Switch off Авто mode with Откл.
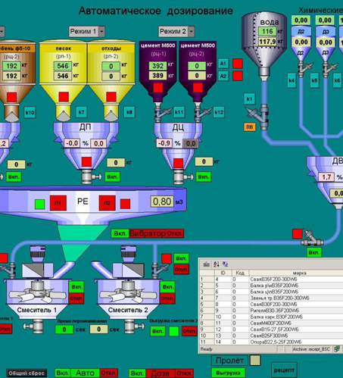This screenshot has height=378, width=343. coord(109,373)
